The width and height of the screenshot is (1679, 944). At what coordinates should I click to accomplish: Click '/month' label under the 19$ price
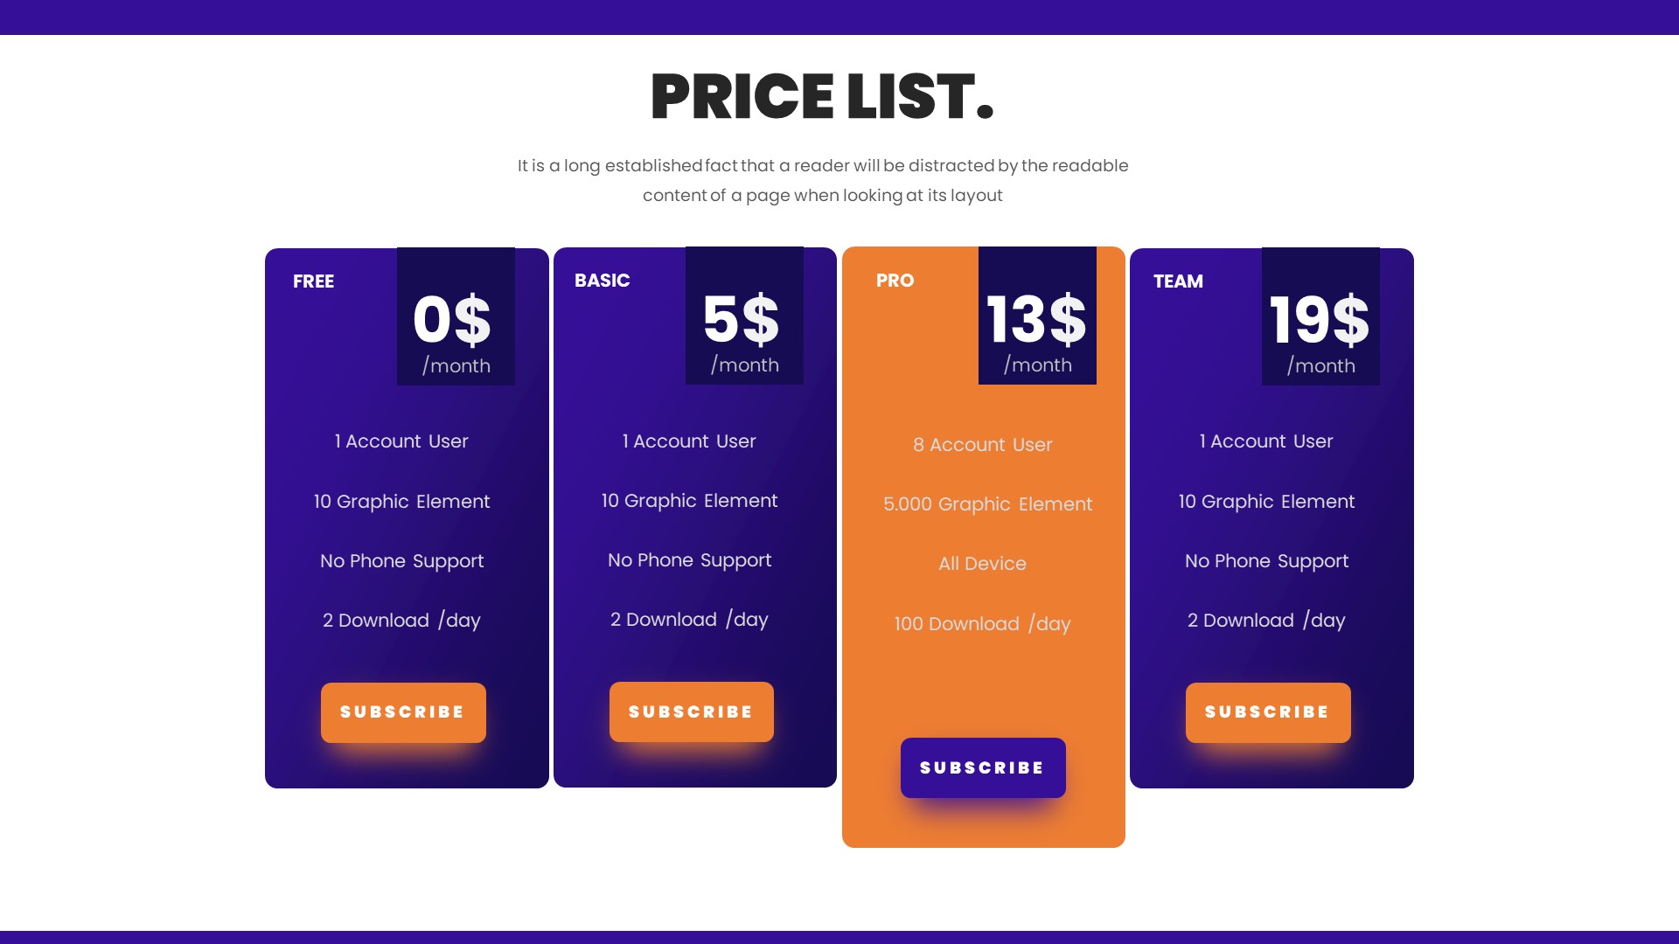[1320, 365]
